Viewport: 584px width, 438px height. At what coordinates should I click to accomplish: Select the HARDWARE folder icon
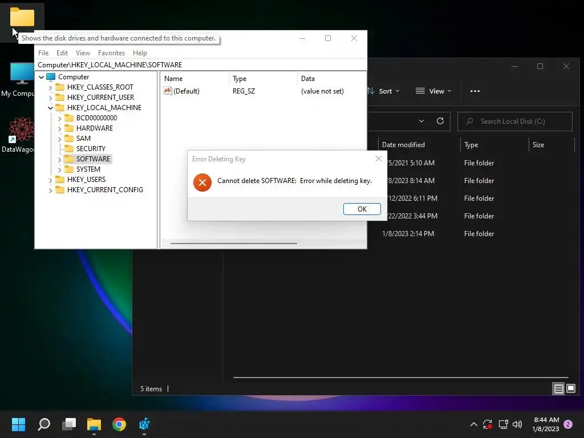click(69, 128)
